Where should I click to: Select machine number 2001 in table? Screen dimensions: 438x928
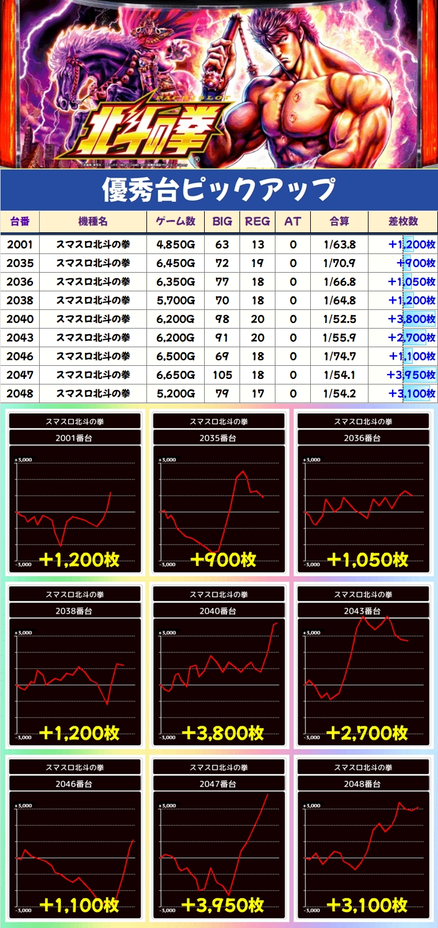pos(20,245)
